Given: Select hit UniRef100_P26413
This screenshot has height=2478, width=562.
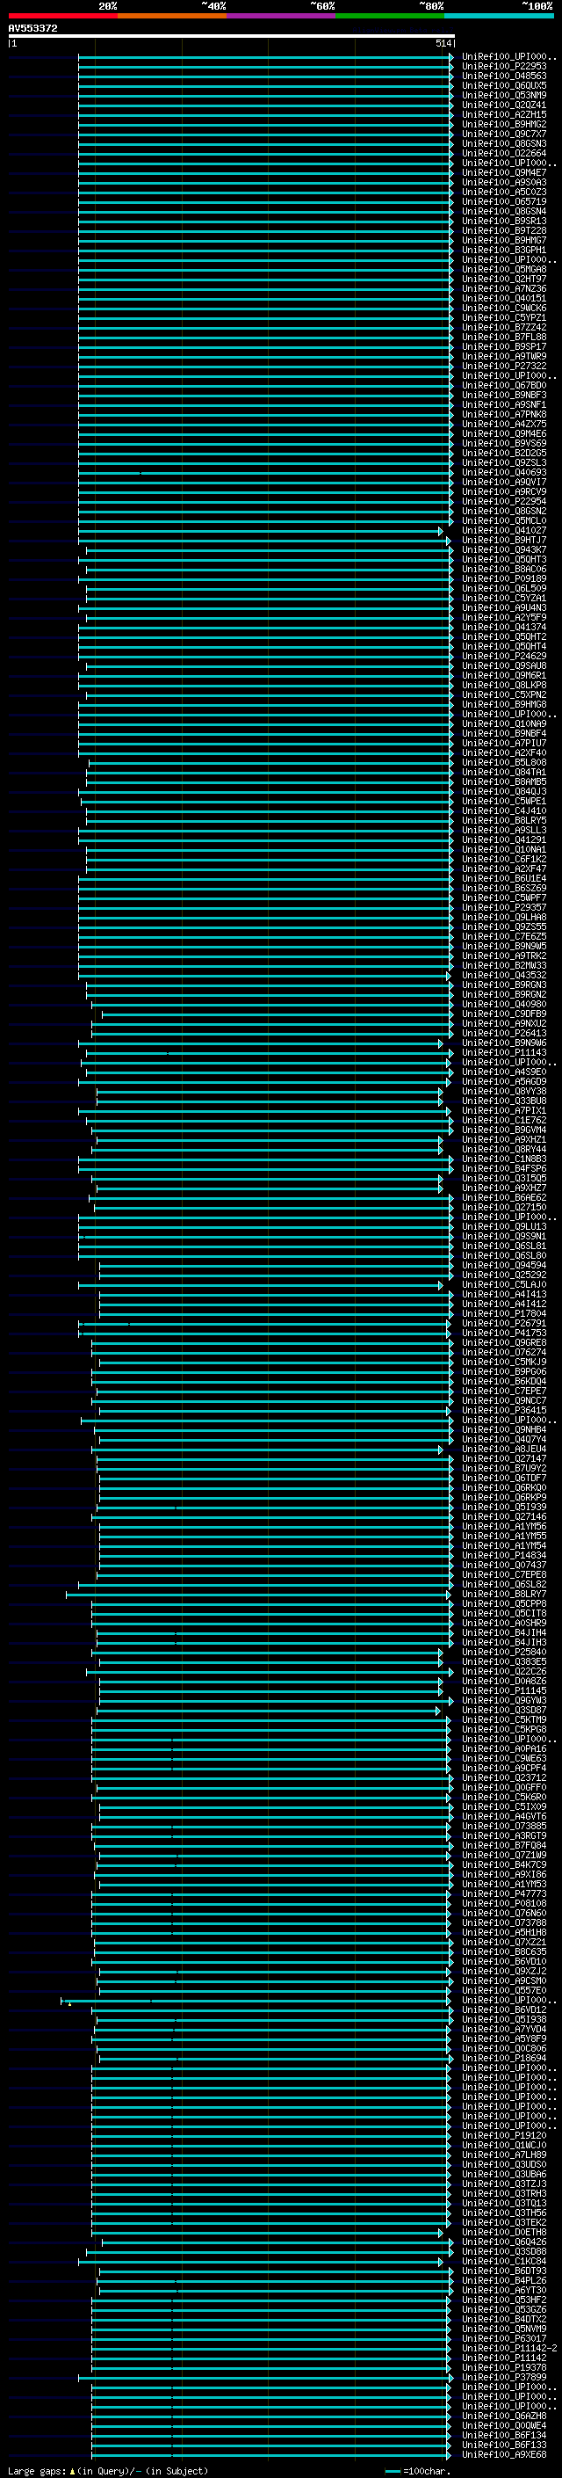Looking at the screenshot, I should tap(504, 1032).
